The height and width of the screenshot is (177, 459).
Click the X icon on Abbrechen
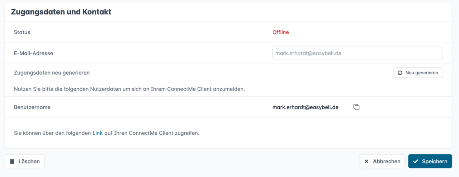366,162
